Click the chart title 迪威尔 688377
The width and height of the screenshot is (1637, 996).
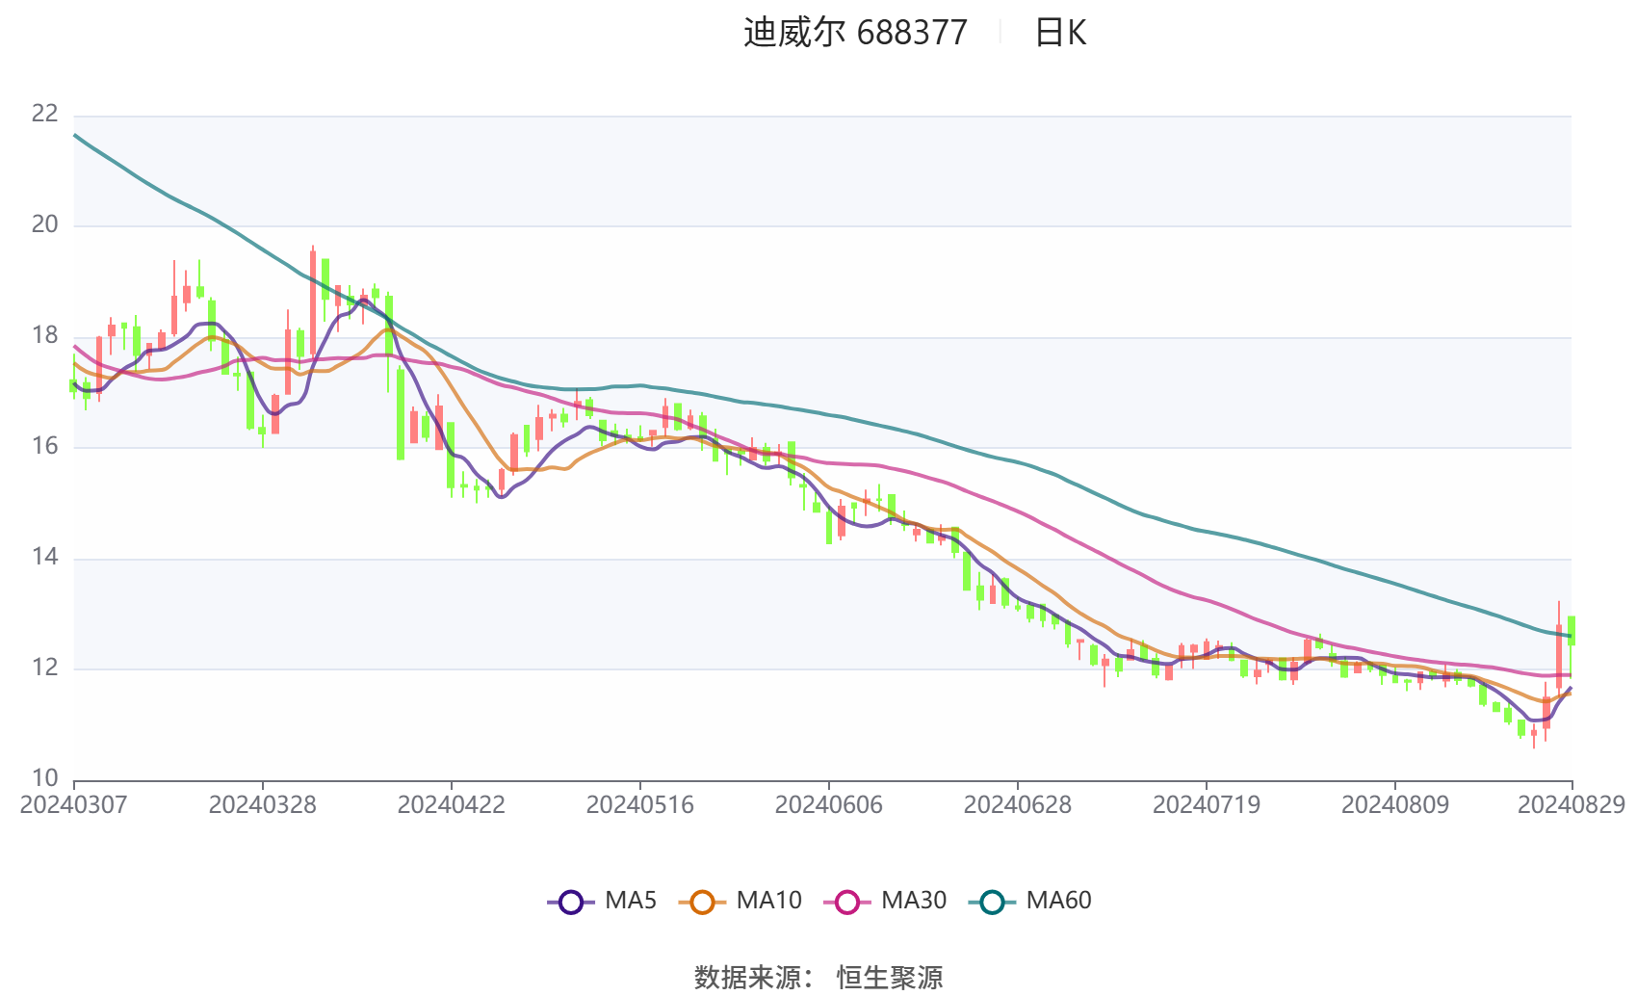tap(855, 33)
